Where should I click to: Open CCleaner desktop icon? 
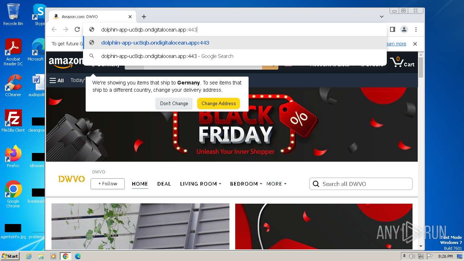click(x=13, y=86)
